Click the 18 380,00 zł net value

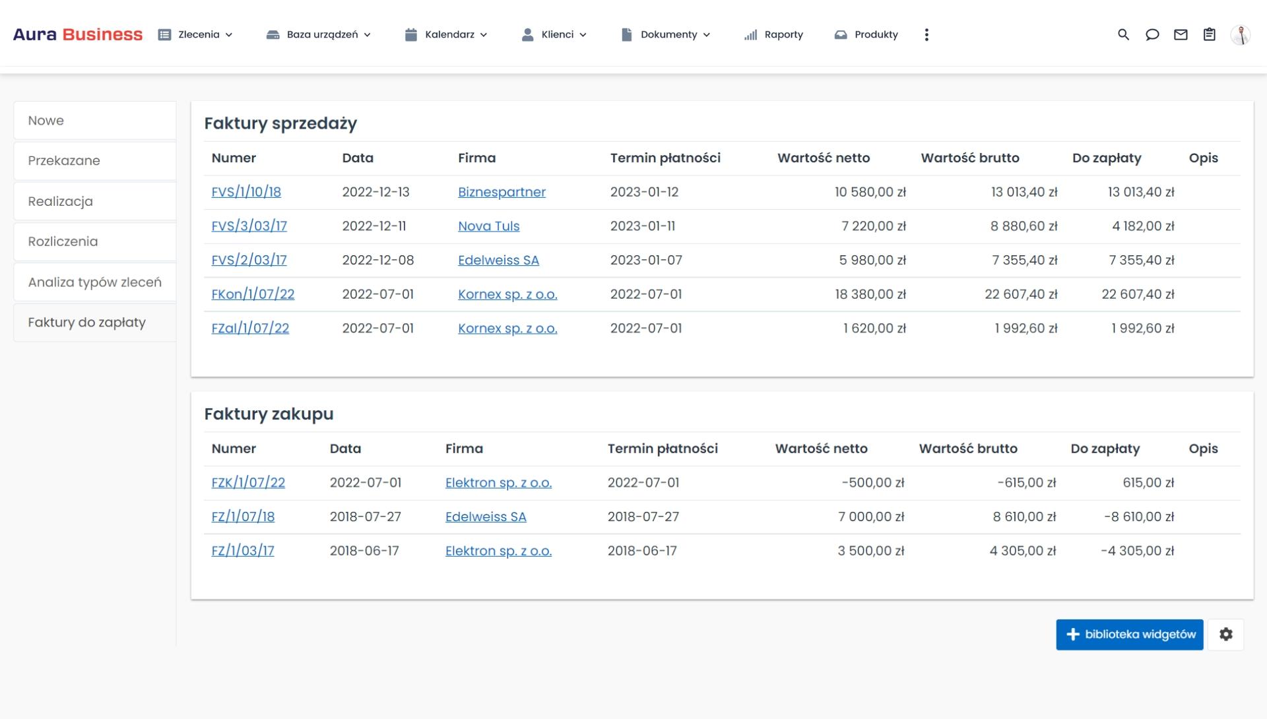tap(870, 294)
